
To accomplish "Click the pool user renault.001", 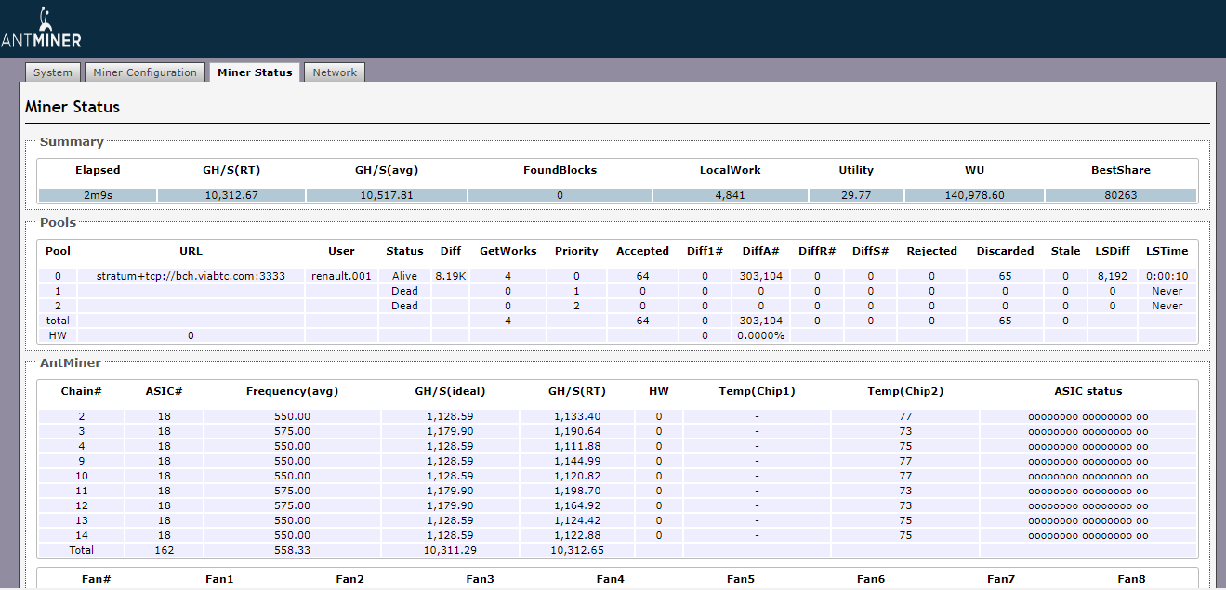I will [x=341, y=276].
